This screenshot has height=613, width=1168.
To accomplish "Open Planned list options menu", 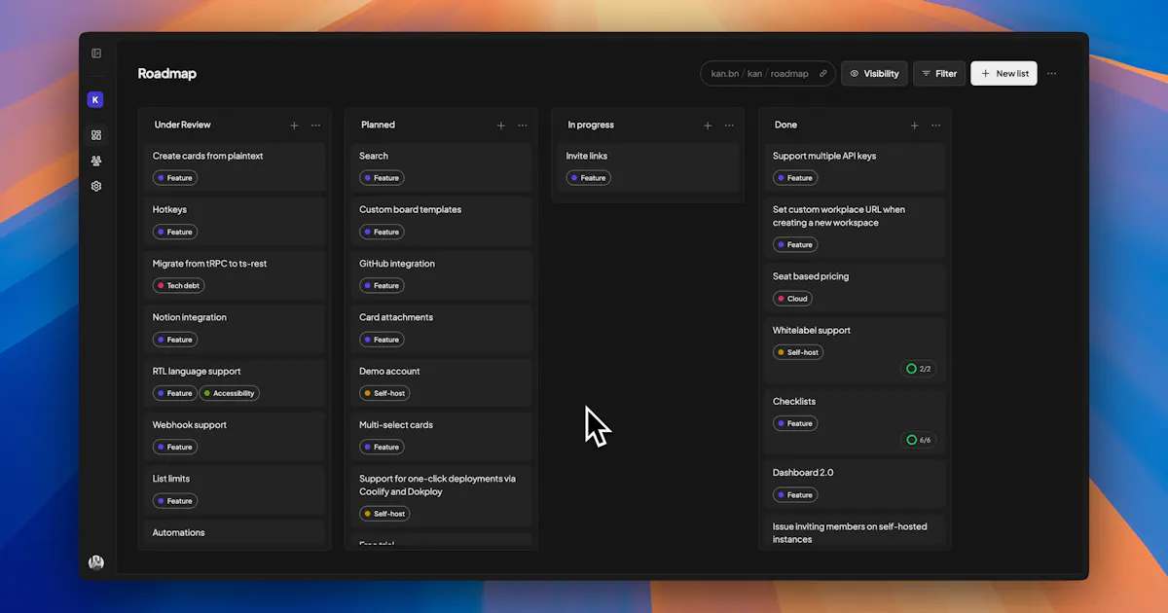I will click(x=523, y=126).
